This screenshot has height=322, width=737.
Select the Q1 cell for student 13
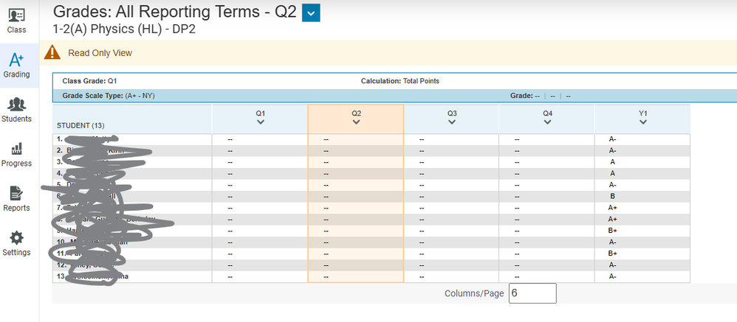click(260, 277)
